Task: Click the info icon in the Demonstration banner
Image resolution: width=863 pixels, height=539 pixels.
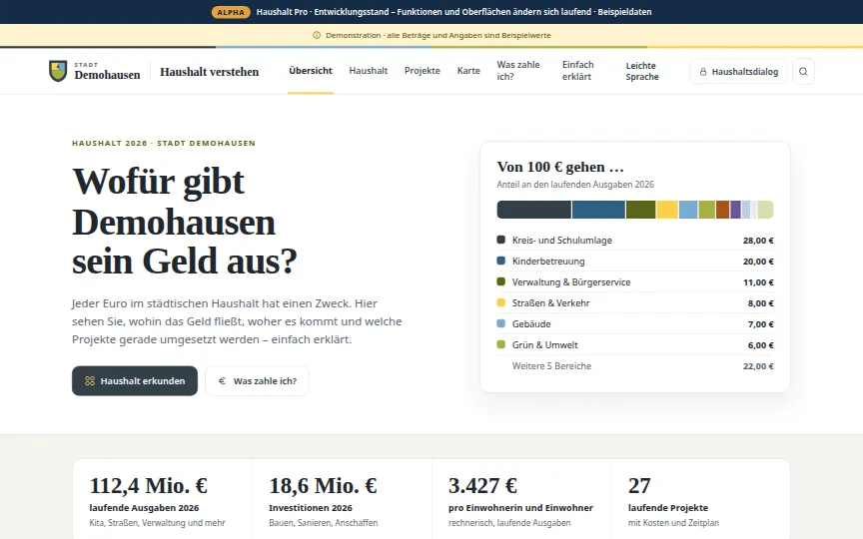Action: pos(317,35)
